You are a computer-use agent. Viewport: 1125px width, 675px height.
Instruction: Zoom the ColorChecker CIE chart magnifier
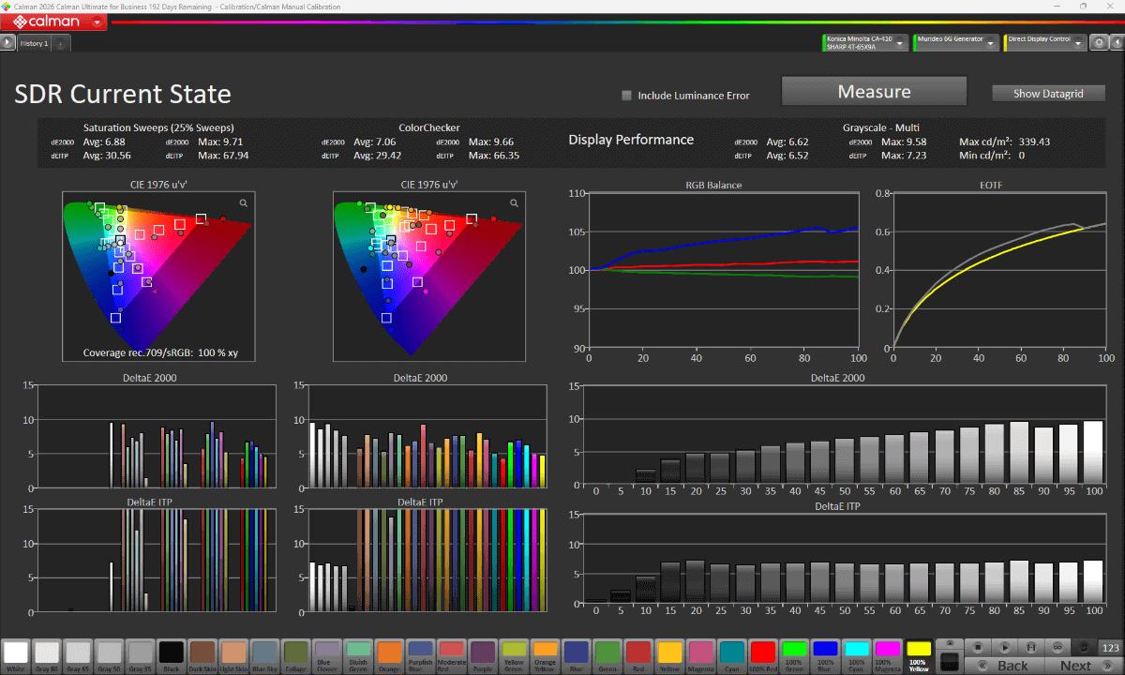point(514,202)
